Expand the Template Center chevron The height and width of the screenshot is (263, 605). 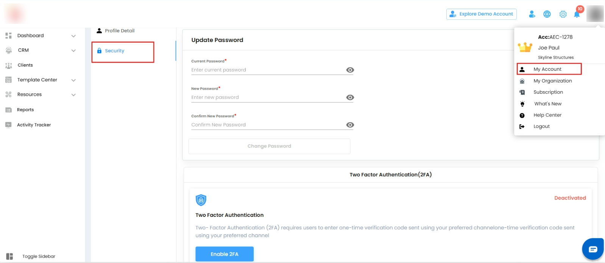[73, 80]
